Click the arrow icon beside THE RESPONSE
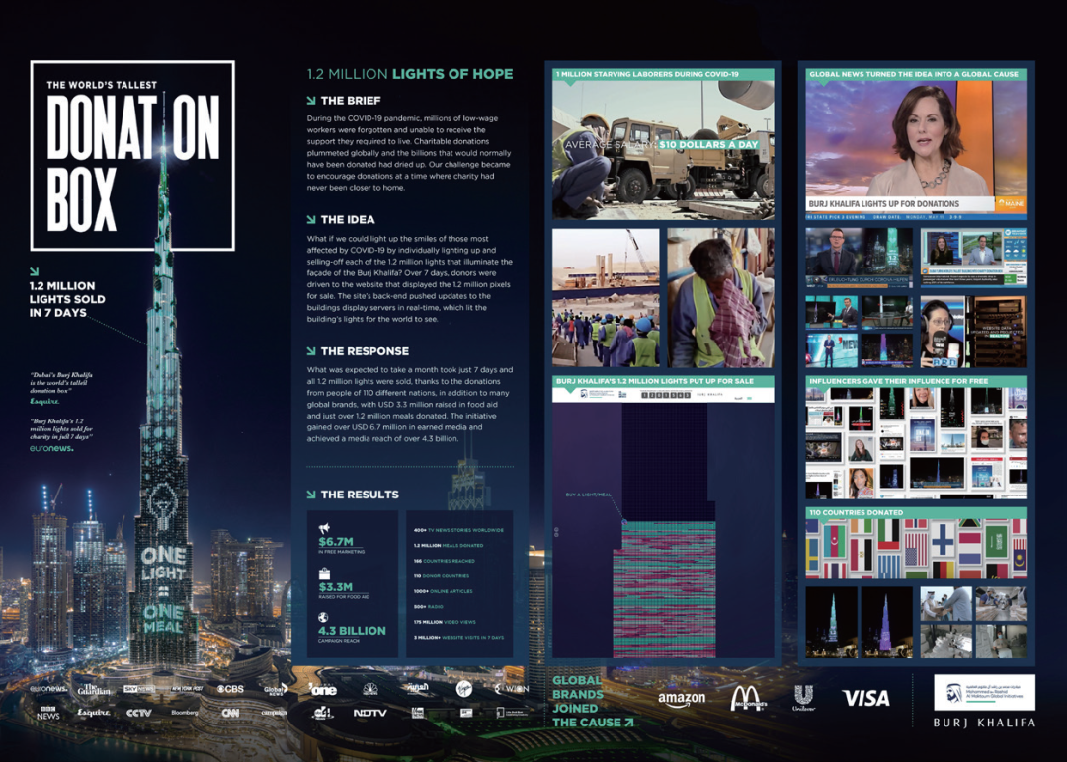The image size is (1067, 762). [x=311, y=350]
